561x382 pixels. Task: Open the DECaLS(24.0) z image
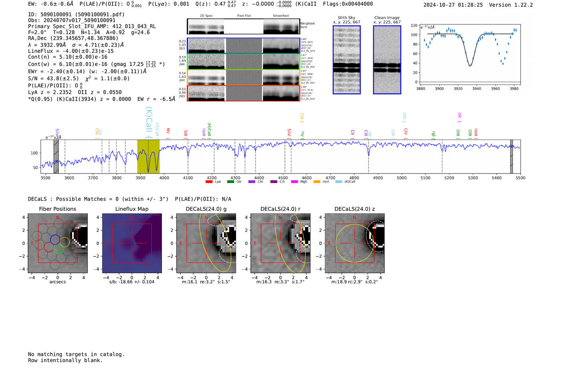(355, 243)
